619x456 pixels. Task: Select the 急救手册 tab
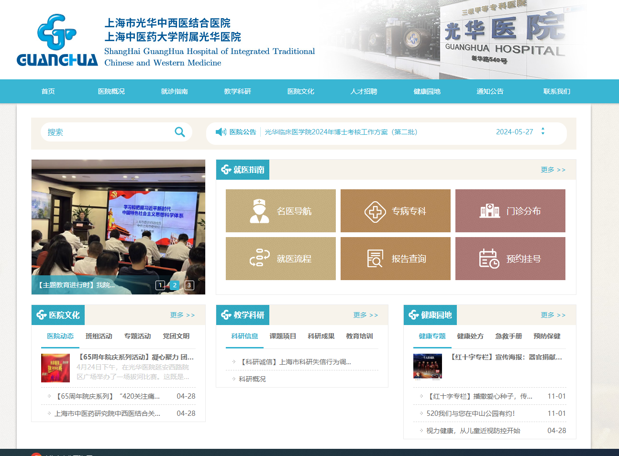pos(508,337)
